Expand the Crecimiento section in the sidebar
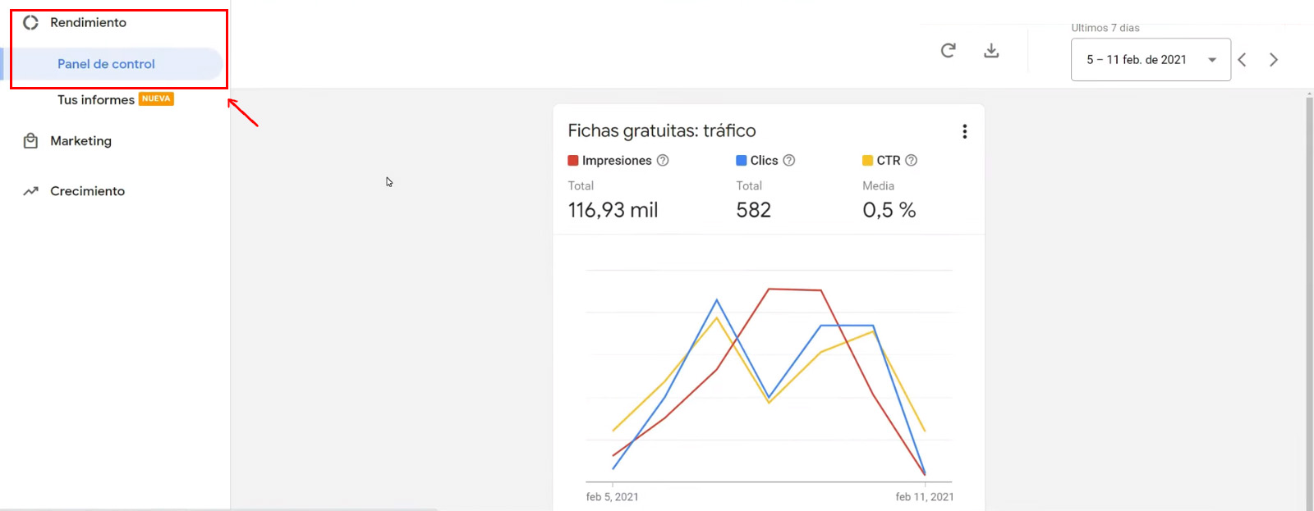 87,191
